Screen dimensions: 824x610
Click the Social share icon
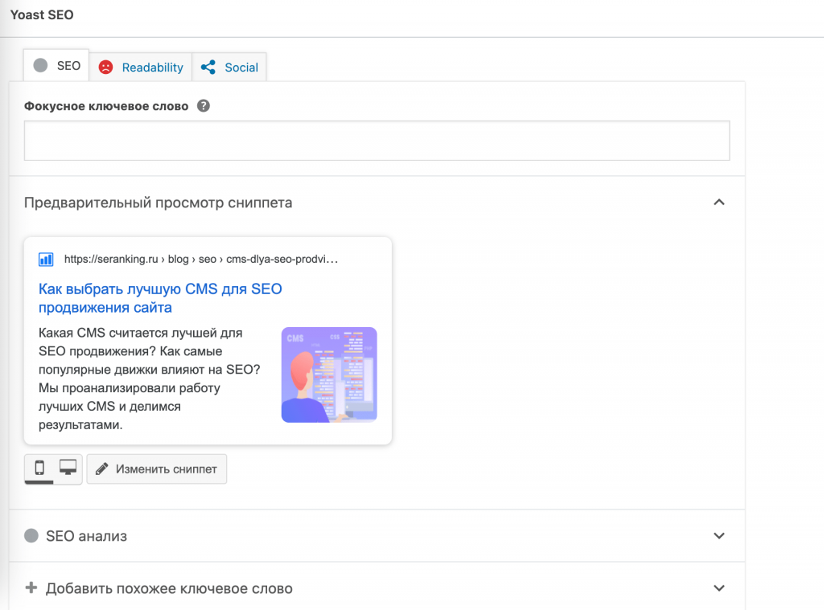point(208,68)
